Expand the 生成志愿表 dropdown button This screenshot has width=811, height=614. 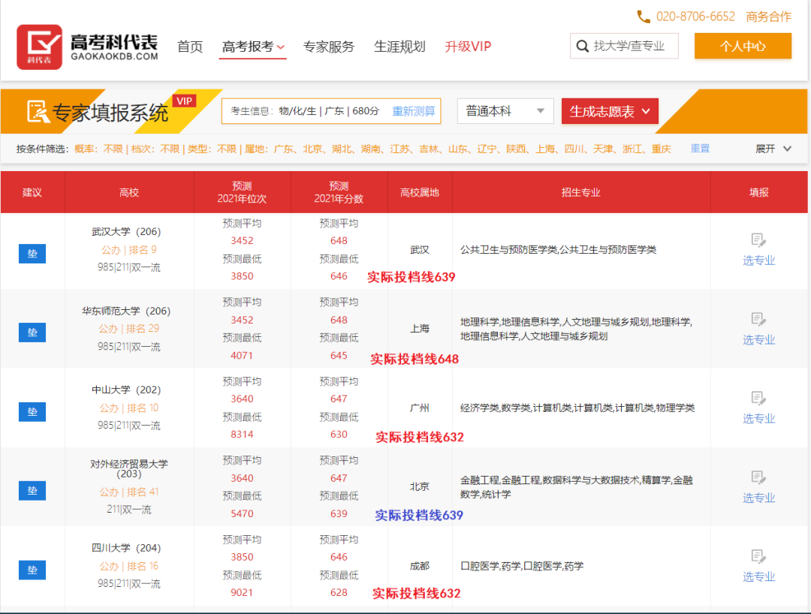(x=610, y=111)
